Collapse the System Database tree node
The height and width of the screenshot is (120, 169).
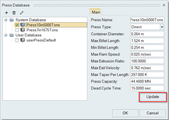pos(6,20)
